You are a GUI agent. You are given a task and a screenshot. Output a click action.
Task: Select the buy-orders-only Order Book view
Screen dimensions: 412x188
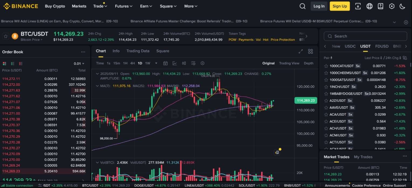pyautogui.click(x=12, y=63)
